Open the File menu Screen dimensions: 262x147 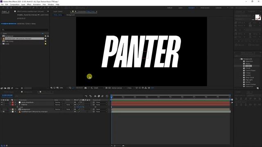pos(2,4)
